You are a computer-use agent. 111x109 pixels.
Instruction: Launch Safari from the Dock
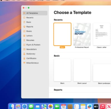point(25,107)
